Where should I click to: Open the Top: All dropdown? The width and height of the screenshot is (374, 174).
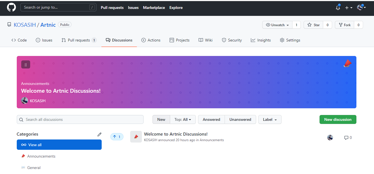(x=183, y=119)
